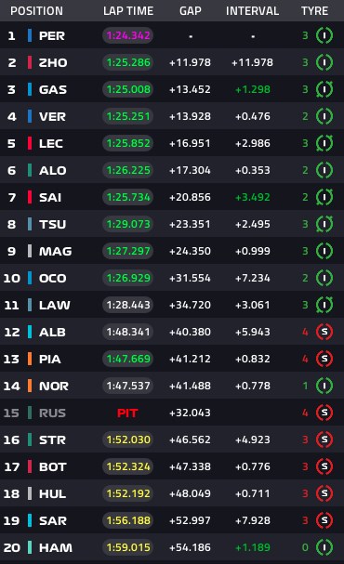Select the INTERVAL column header
Screen dimensions: 344x564
[x=252, y=11]
